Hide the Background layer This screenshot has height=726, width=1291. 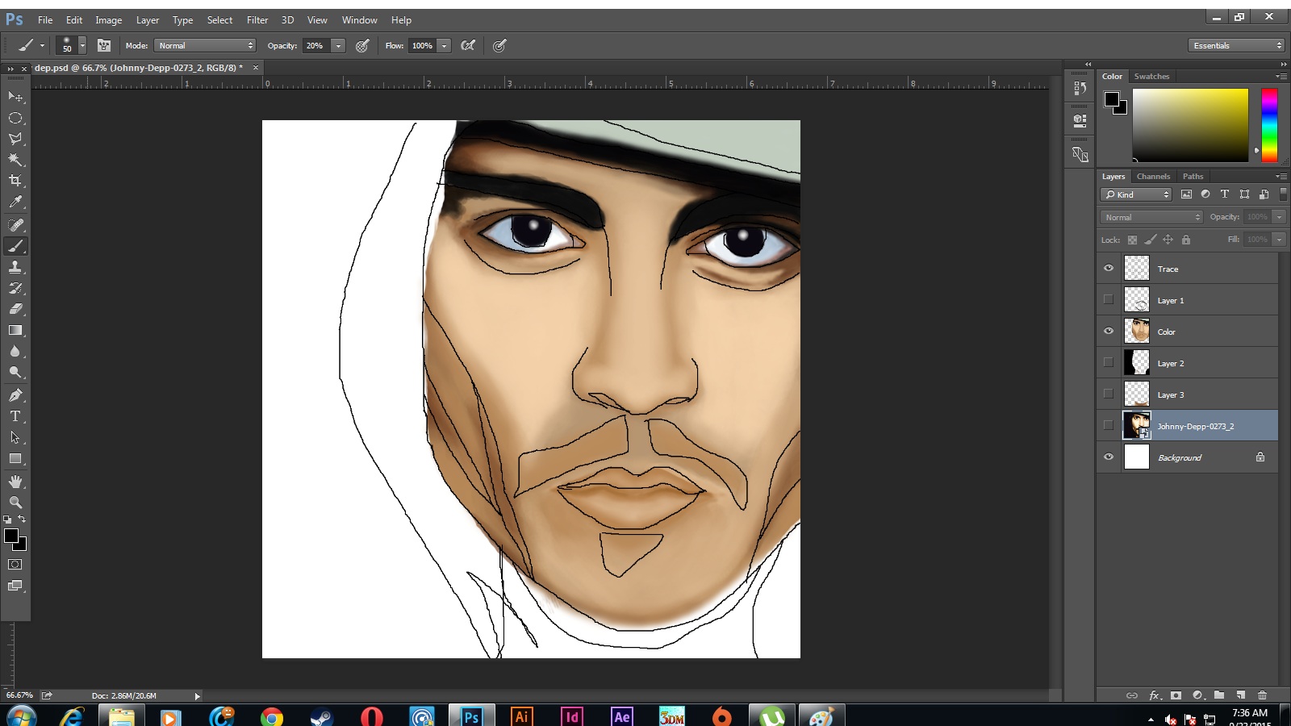pos(1109,457)
